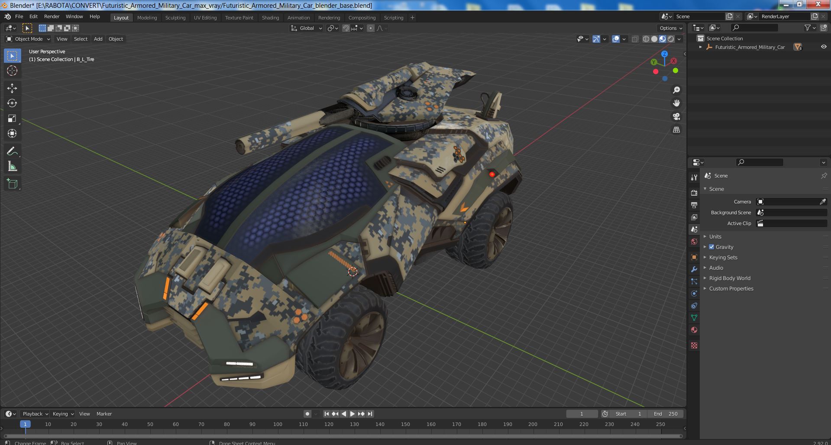Switch to Material Preview shading
This screenshot has height=445, width=831.
pyautogui.click(x=663, y=39)
